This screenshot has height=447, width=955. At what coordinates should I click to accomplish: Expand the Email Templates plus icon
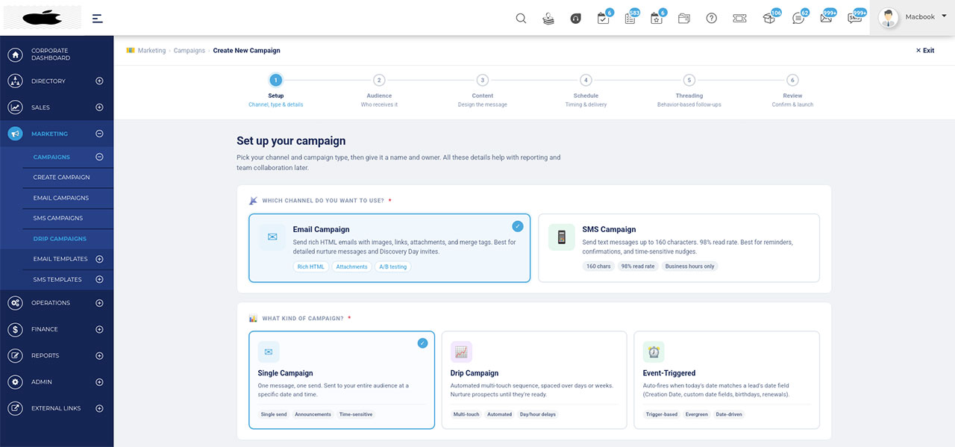coord(99,259)
